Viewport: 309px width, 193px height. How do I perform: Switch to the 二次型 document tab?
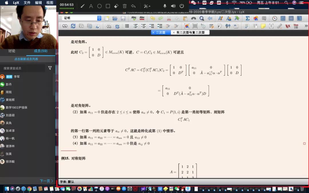click(161, 33)
